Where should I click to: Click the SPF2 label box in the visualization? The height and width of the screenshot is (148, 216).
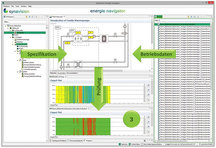(58, 28)
